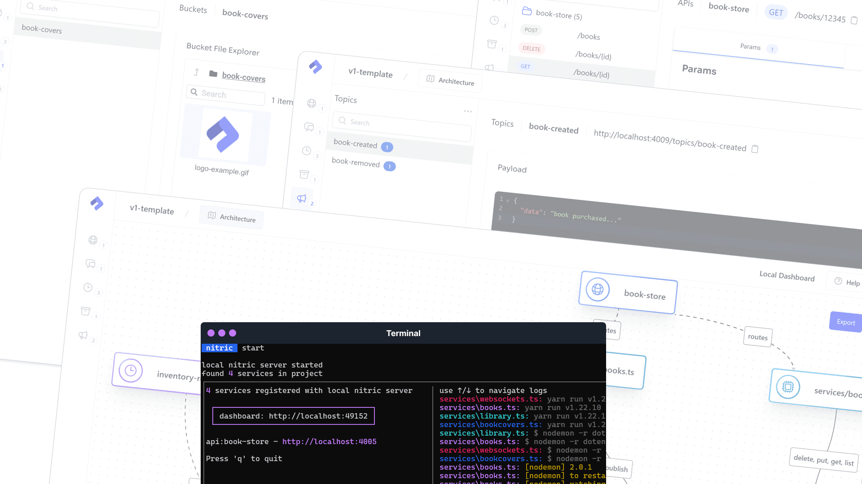Click the Nitric logo beside the v1-template Topics header
The width and height of the screenshot is (862, 484).
(x=316, y=67)
